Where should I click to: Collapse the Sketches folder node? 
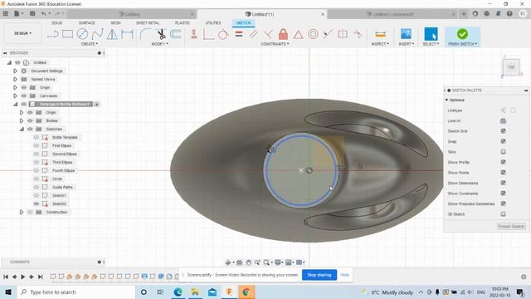point(22,130)
